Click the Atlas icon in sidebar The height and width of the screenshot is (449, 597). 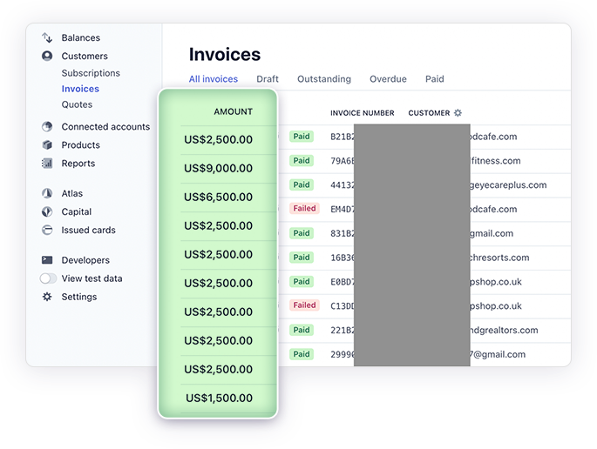coord(47,193)
